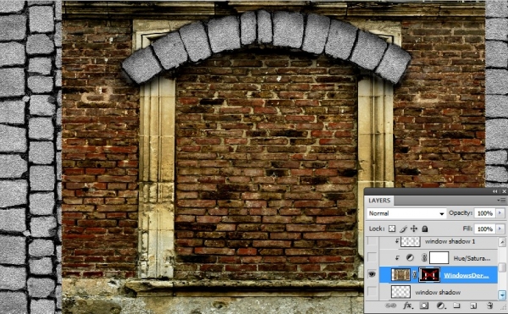This screenshot has height=314, width=508.
Task: Click the create new layer icon
Action: [x=473, y=306]
